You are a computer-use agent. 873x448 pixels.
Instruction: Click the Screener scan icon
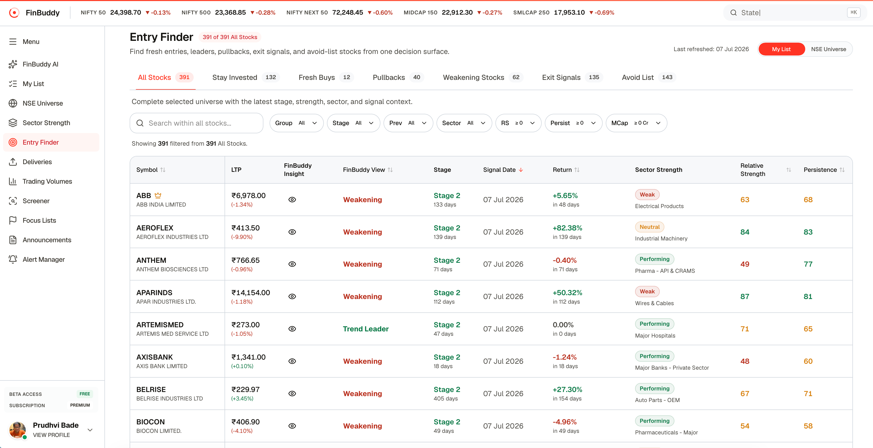click(13, 201)
